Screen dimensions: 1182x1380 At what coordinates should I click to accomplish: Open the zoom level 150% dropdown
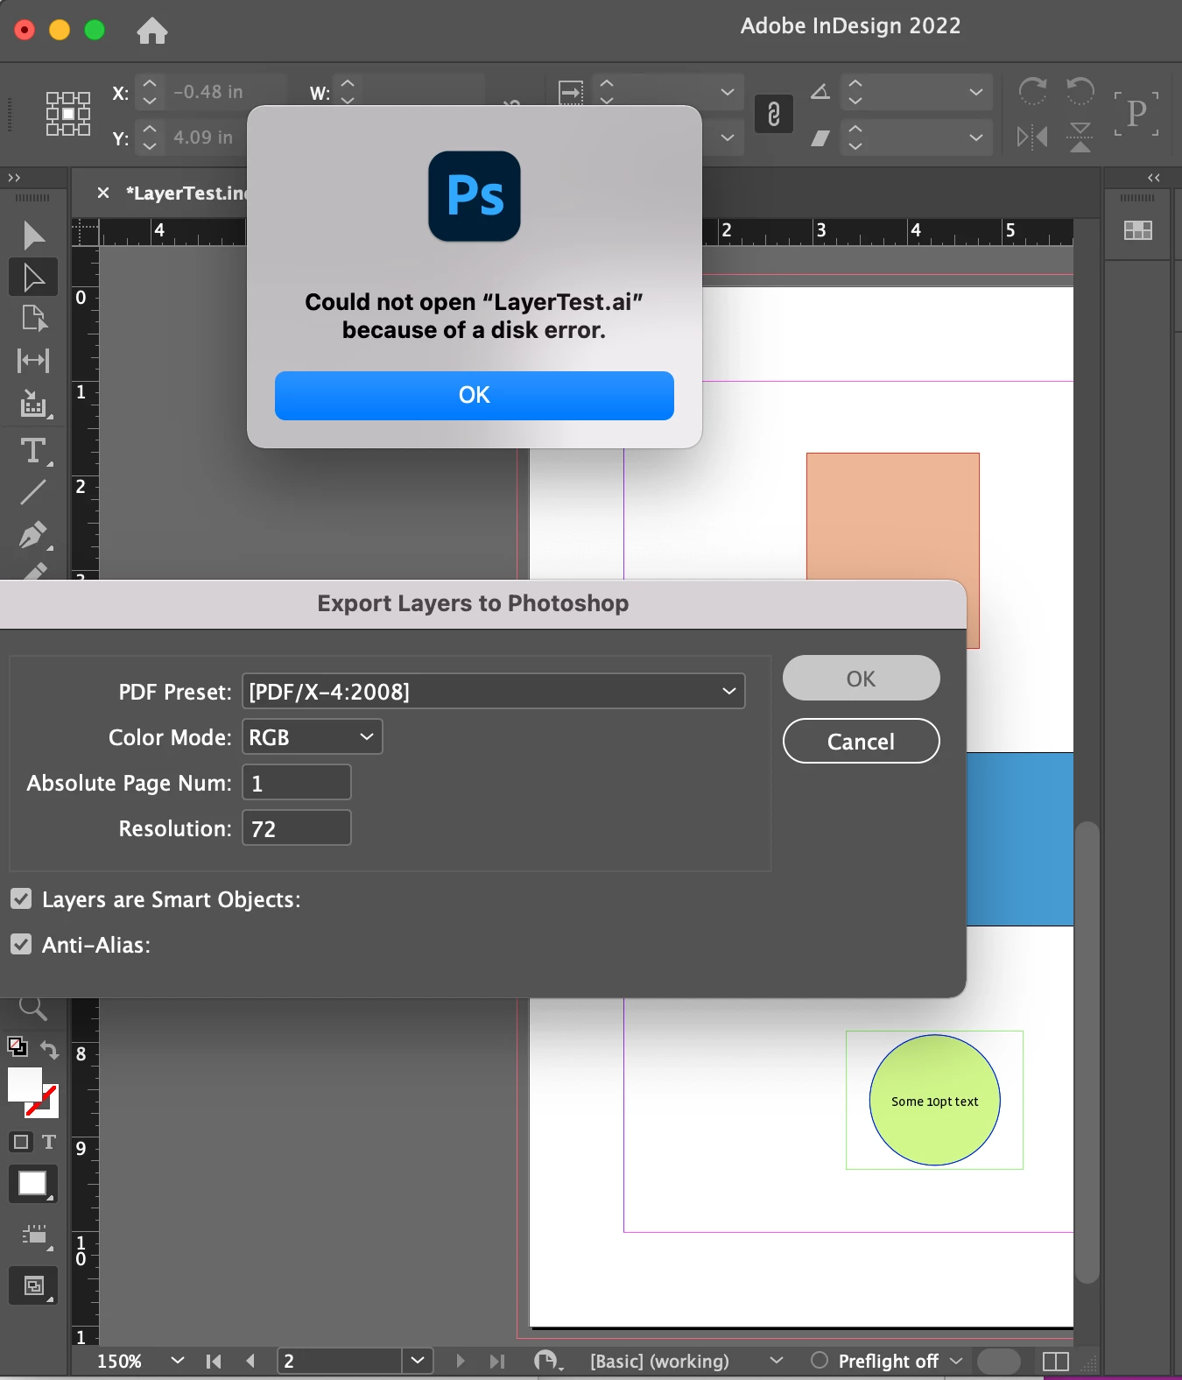[x=178, y=1360]
